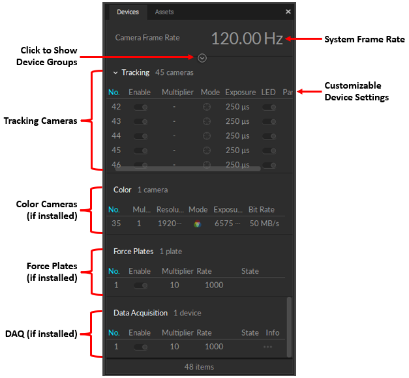Click the mode icon for camera 42
409x378 pixels.
click(x=207, y=107)
